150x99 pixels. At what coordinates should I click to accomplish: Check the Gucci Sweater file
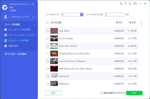coord(48,38)
